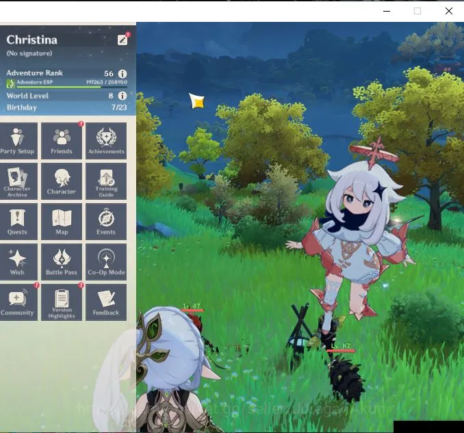Screen dimensions: 464x433
Task: Click the World Level value 8
Action: pos(111,96)
